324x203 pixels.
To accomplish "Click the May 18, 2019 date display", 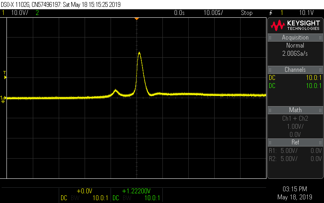I will coord(295,197).
